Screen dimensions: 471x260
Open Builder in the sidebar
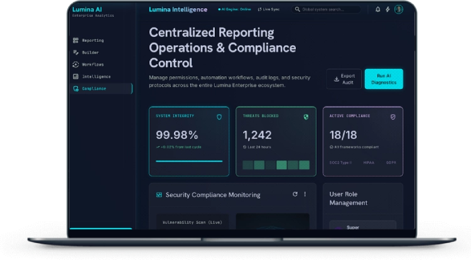[x=101, y=53]
